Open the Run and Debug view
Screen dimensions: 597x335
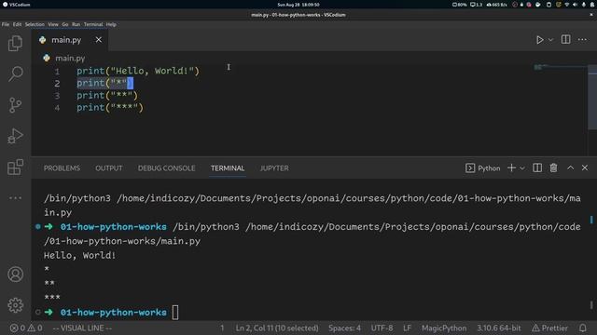click(x=15, y=136)
